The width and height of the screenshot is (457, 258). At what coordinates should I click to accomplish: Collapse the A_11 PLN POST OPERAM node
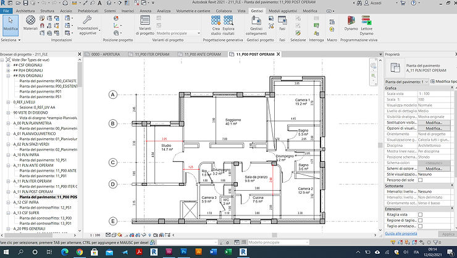[x=8, y=192]
